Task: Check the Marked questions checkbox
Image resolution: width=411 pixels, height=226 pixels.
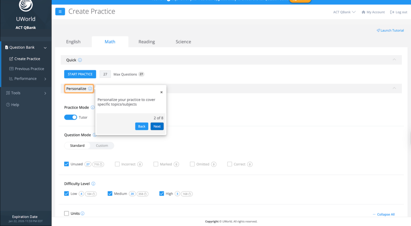Action: (x=156, y=164)
